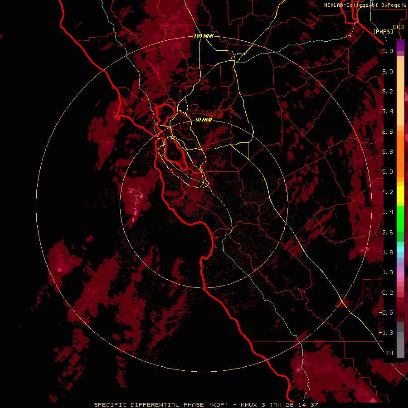This screenshot has height=408, width=408.
Task: Click the bright green color bar segment
Action: 400,220
